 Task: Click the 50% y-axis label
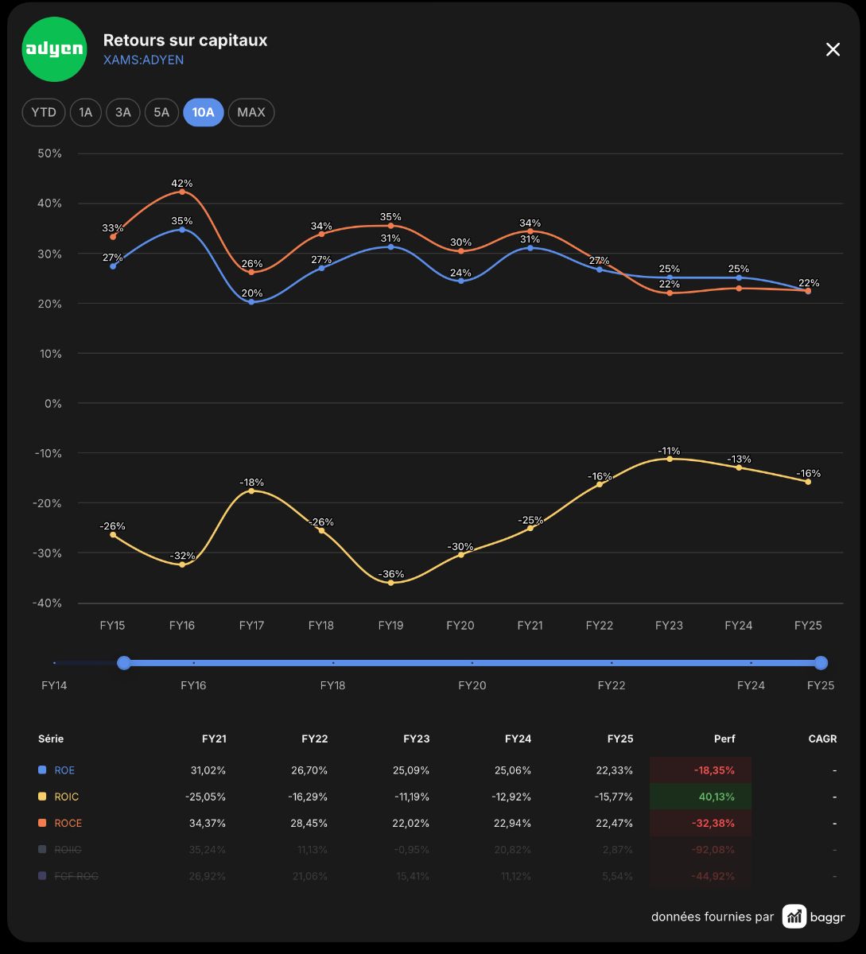click(50, 153)
